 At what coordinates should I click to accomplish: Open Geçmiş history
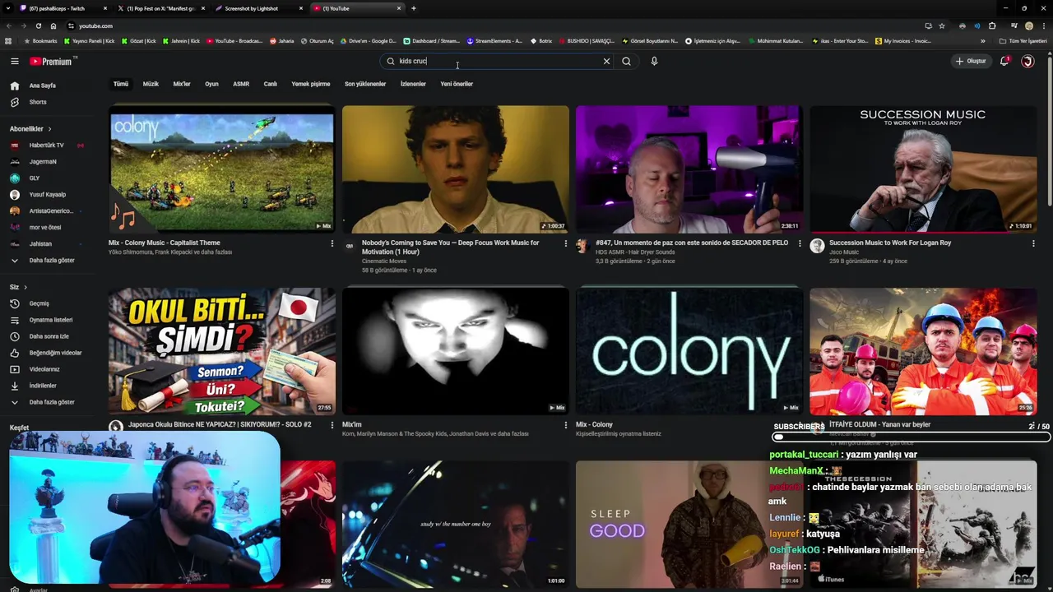(39, 303)
